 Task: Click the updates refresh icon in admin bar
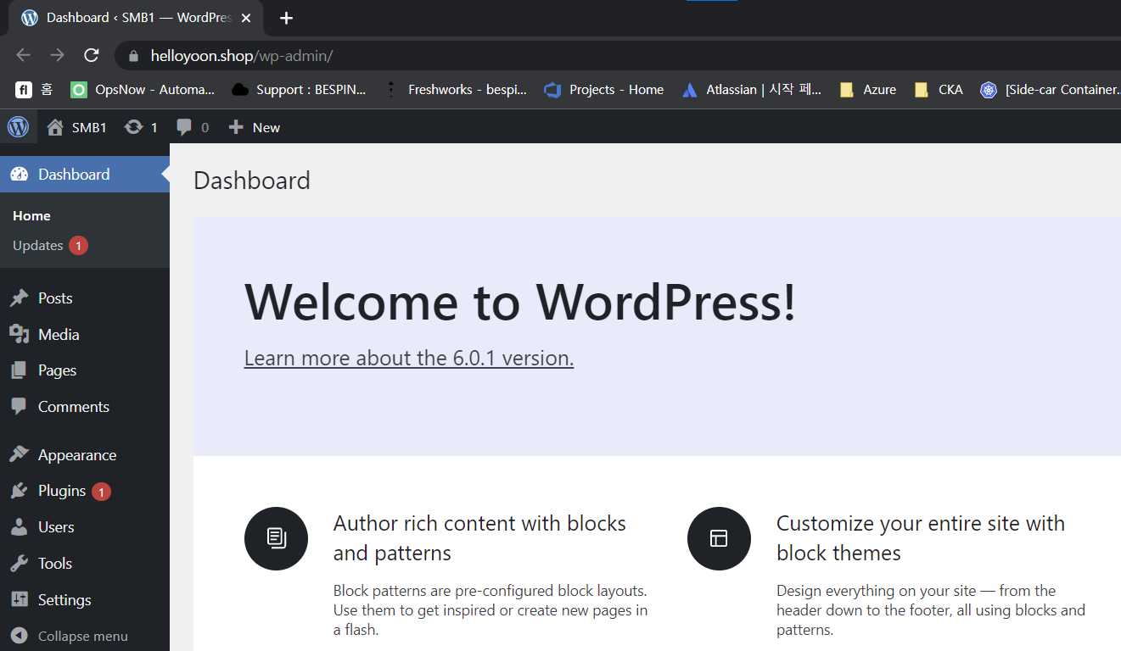[133, 127]
